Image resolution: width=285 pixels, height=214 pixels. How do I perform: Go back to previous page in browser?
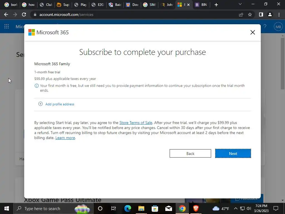click(x=6, y=14)
